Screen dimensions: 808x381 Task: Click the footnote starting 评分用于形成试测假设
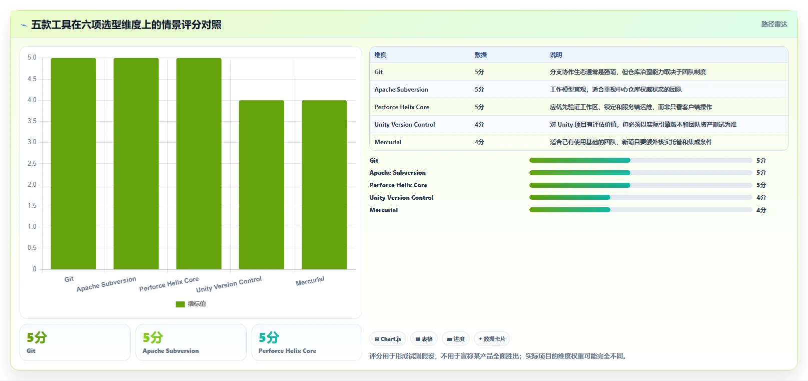(x=499, y=356)
